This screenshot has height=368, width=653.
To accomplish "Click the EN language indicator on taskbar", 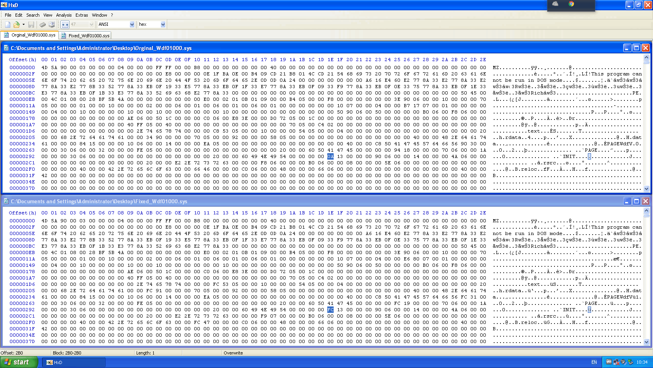I will [x=594, y=362].
